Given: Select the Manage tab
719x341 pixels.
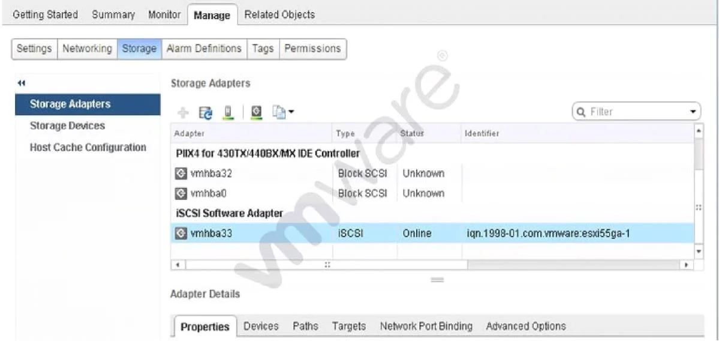Looking at the screenshot, I should pos(212,15).
